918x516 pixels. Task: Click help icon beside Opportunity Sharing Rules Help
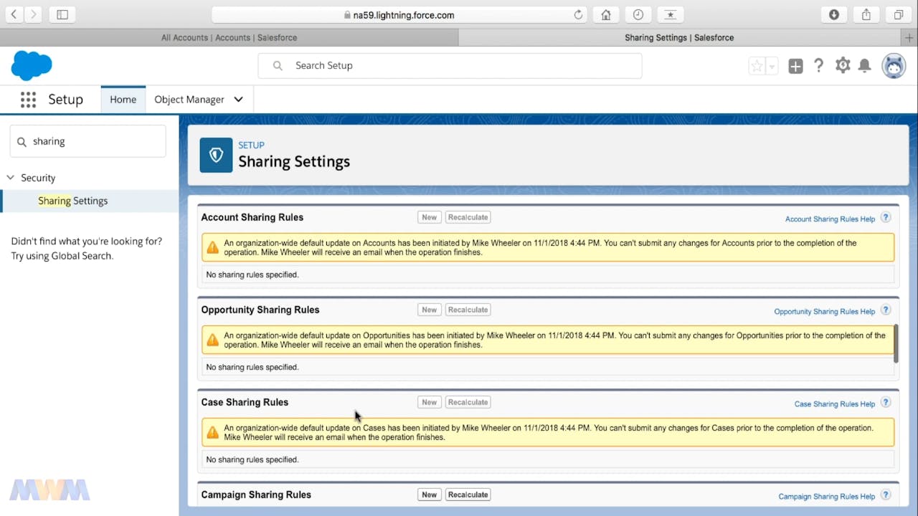coord(886,310)
